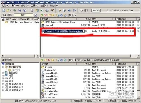Click the Add files toolbar icon
This screenshot has width=141, height=103.
click(59, 10)
